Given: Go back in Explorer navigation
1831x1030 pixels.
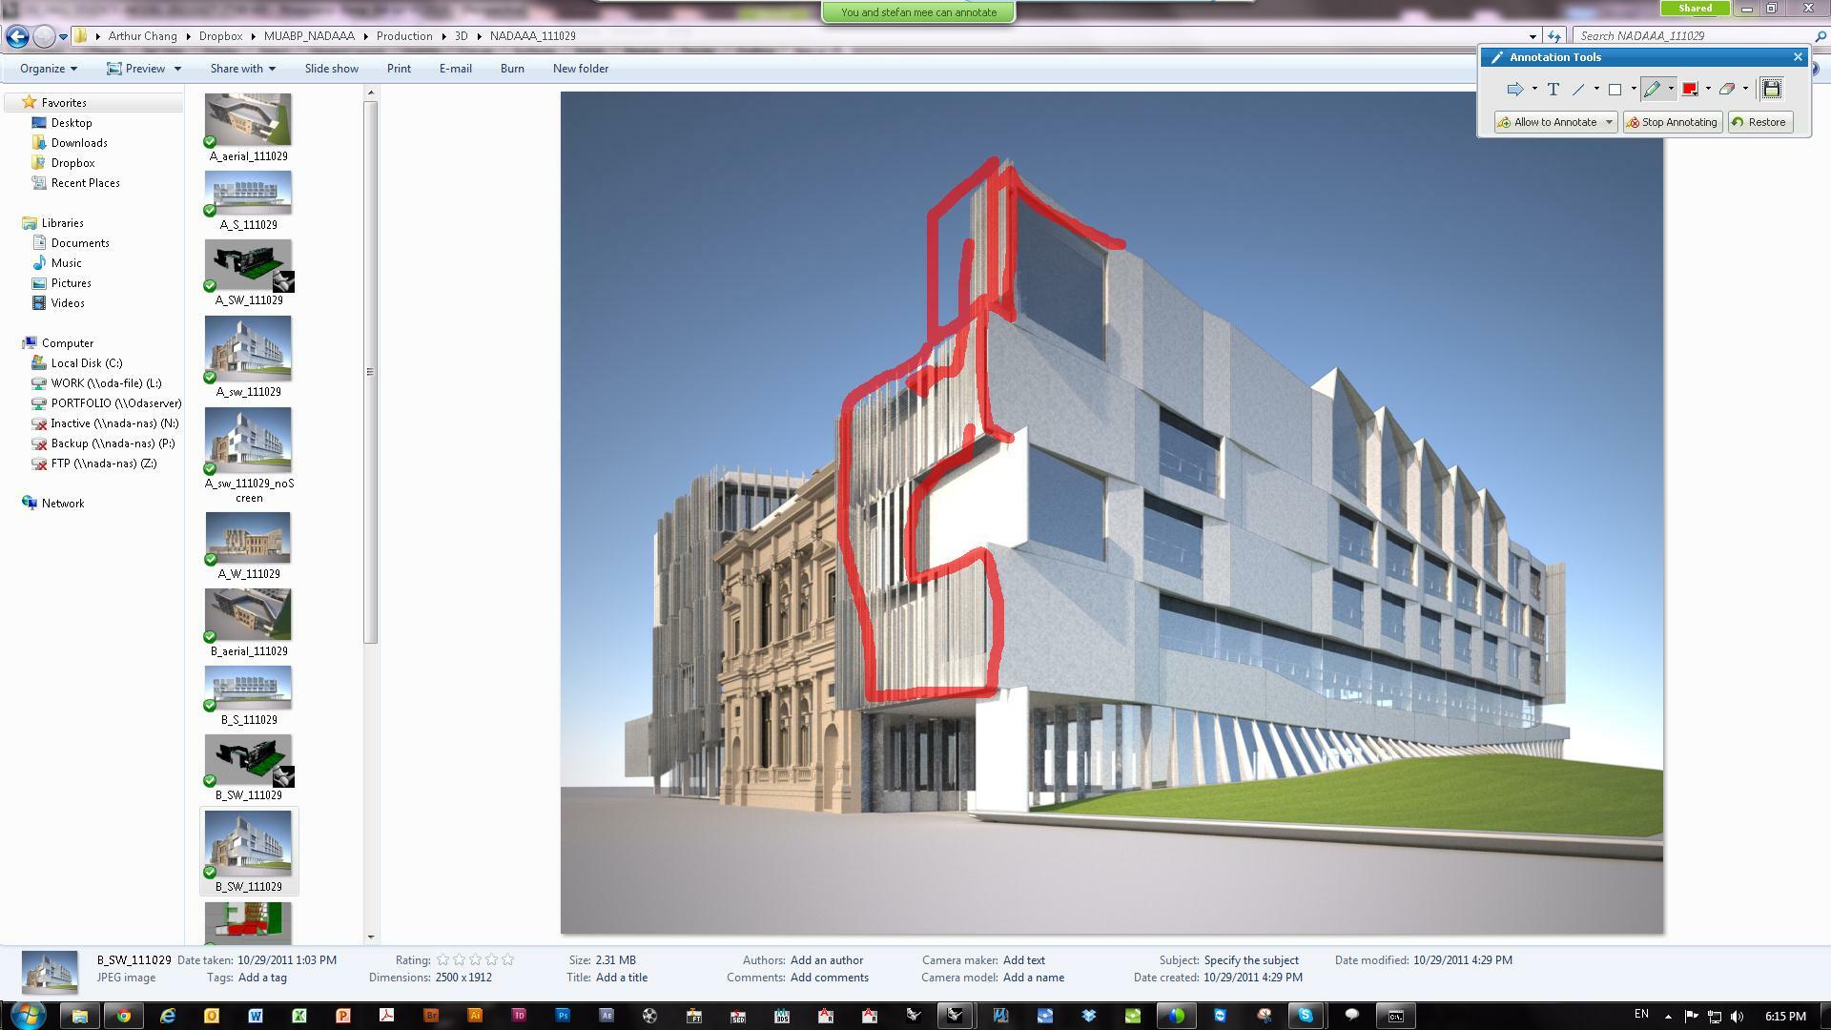Looking at the screenshot, I should [17, 36].
